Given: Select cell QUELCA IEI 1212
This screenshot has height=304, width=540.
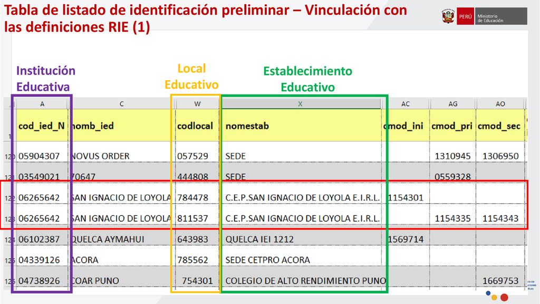Looking at the screenshot, I should [301, 235].
